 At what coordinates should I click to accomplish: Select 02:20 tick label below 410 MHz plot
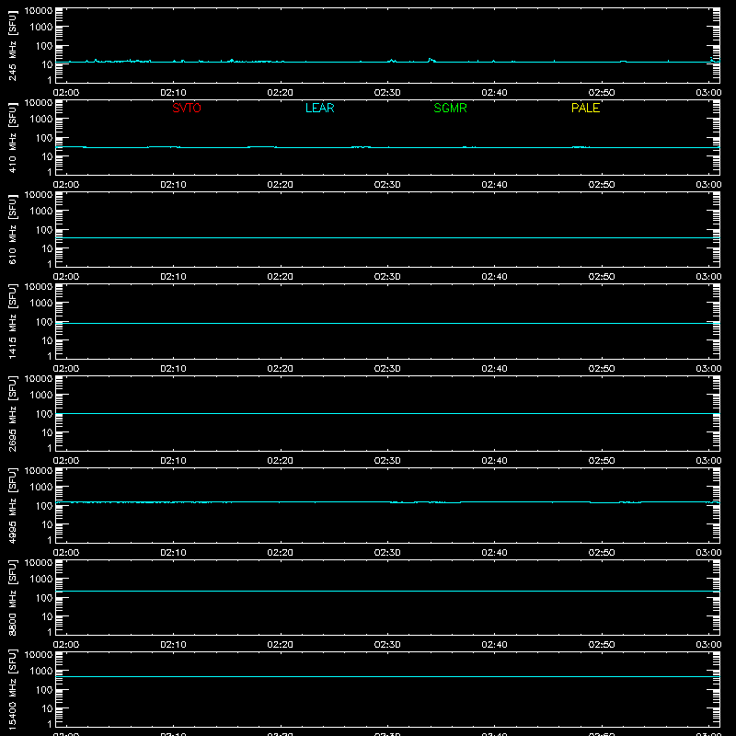(x=281, y=185)
